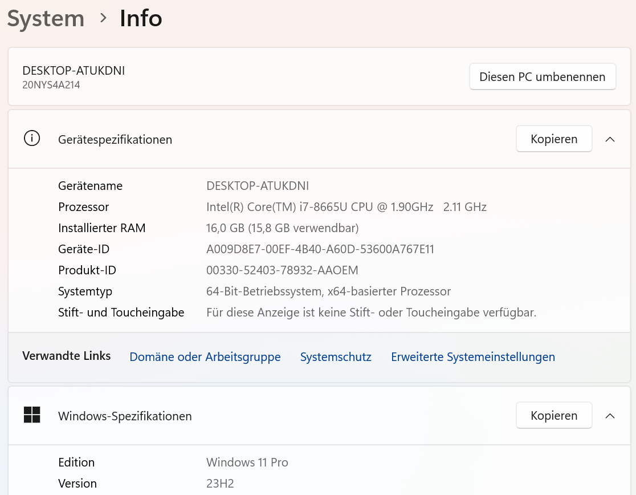Image resolution: width=636 pixels, height=495 pixels.
Task: Open Domäne oder Arbeitsgruppe link
Action: tap(205, 356)
